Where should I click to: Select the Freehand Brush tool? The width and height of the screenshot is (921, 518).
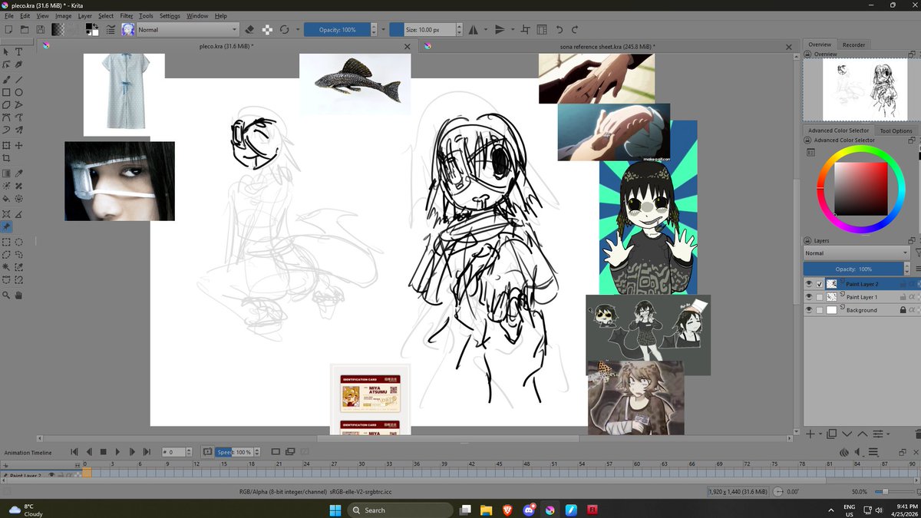[x=6, y=79]
